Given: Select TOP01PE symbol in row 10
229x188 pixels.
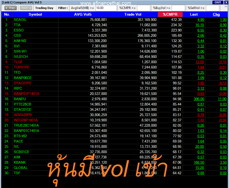Looking at the screenshot, I should point(22,67).
